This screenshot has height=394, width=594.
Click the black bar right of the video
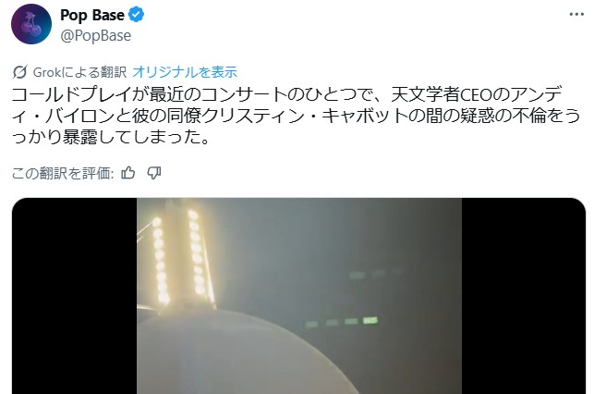coord(524,296)
